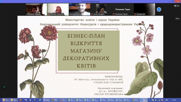This screenshot has width=181, height=102.
Task: Select the Євгеній Яцюта video thumbnail
Action: (79, 9)
